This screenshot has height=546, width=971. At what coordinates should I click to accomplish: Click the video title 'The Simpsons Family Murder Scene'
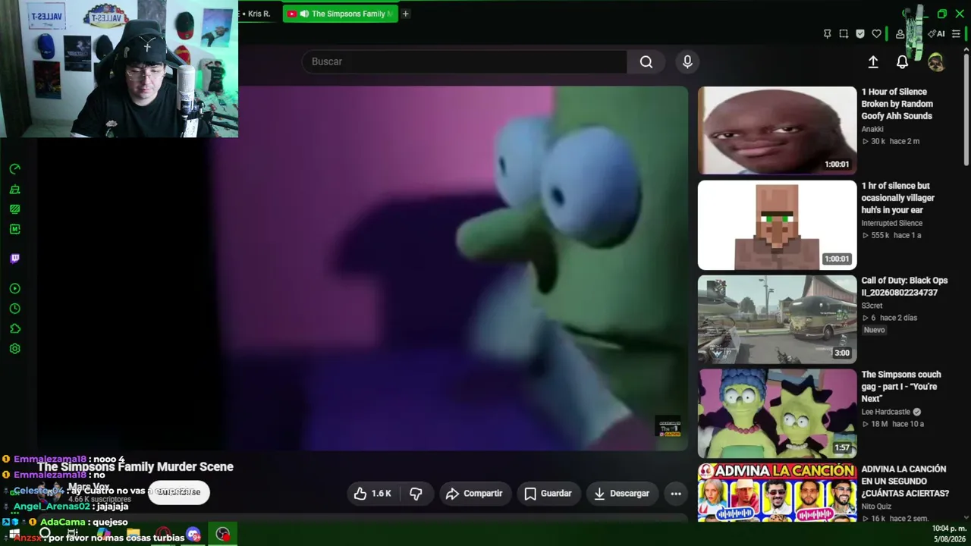coord(136,467)
